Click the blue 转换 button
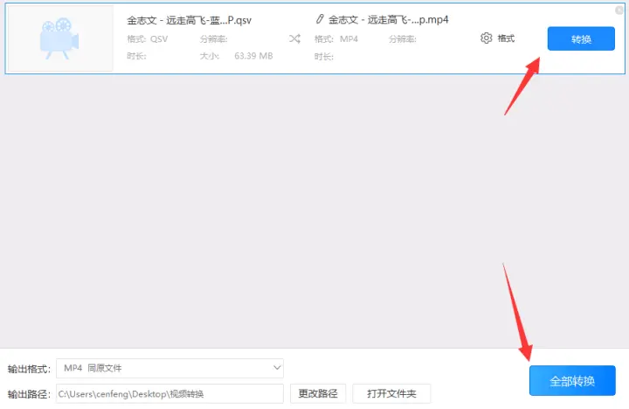Image resolution: width=629 pixels, height=409 pixels. click(x=581, y=38)
